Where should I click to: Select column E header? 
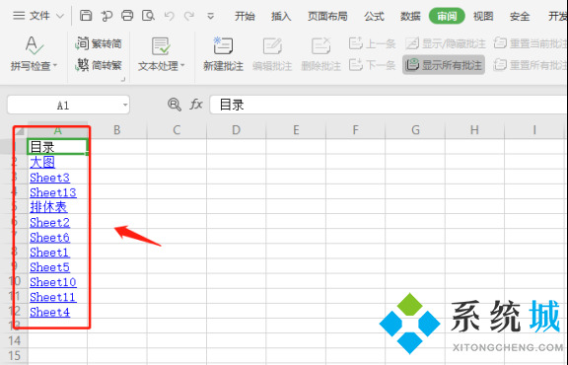click(296, 130)
